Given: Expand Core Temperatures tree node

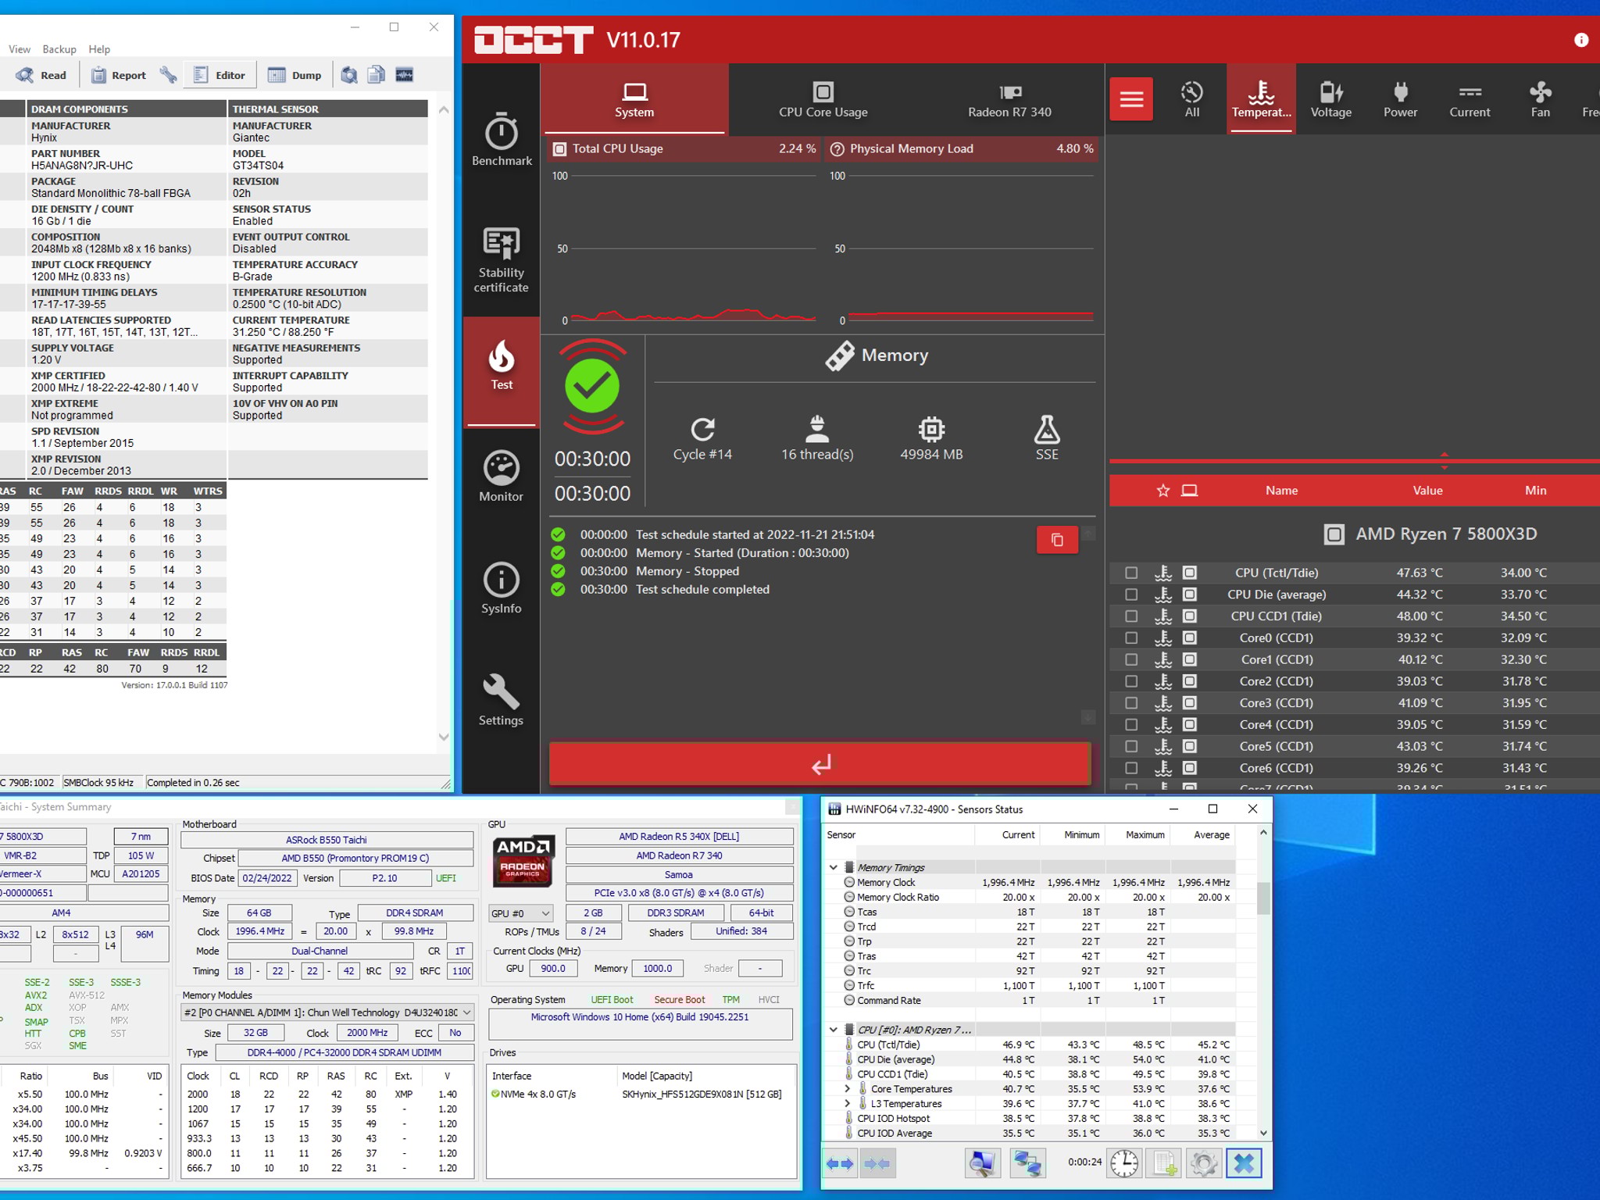Looking at the screenshot, I should point(848,1089).
